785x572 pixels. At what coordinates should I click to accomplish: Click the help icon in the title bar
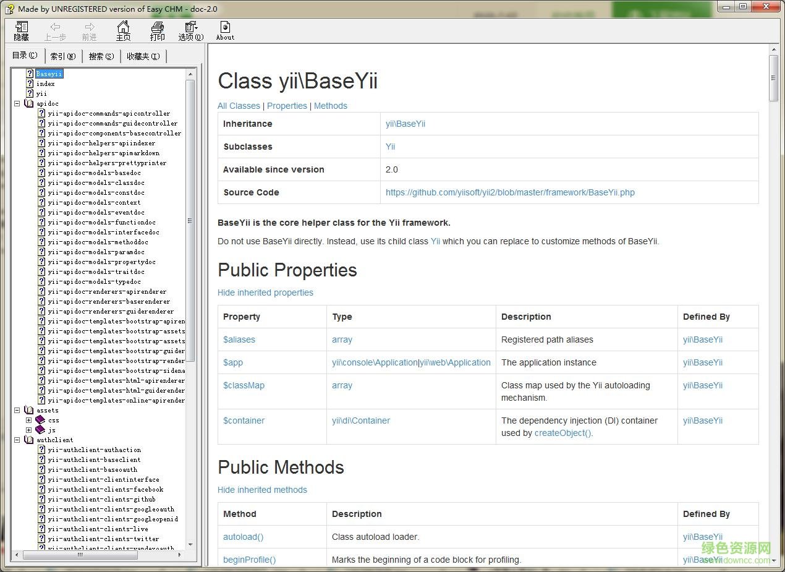(x=9, y=9)
